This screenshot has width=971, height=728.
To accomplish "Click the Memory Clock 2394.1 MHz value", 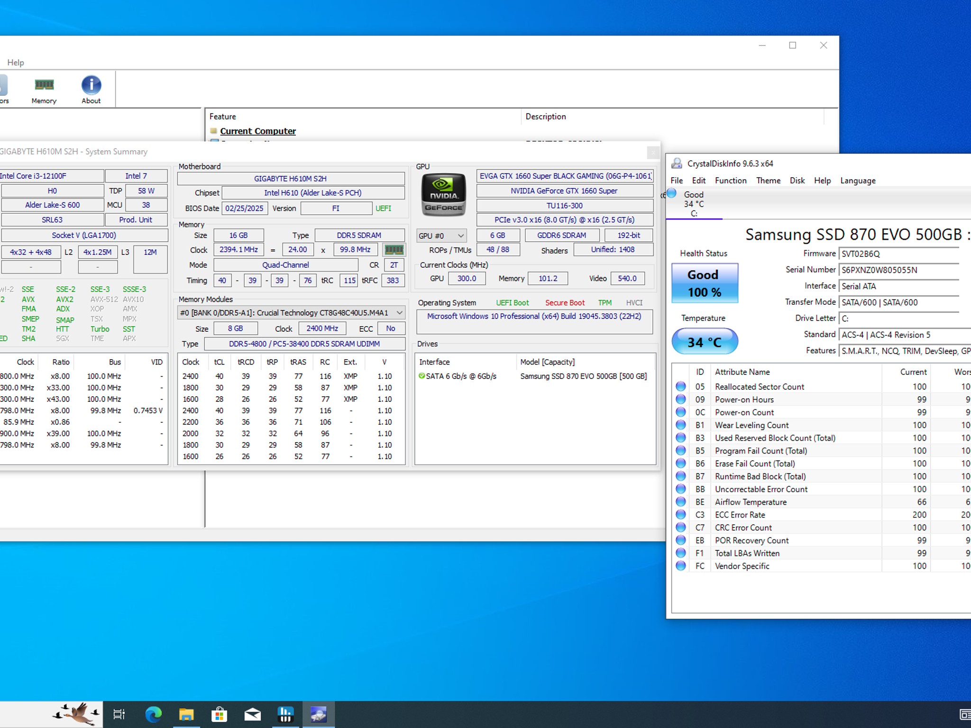I will (238, 250).
